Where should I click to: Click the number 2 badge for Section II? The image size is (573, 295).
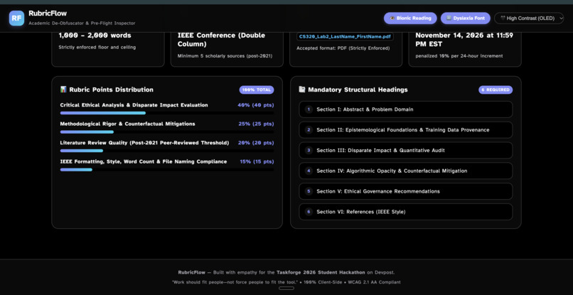(x=309, y=130)
